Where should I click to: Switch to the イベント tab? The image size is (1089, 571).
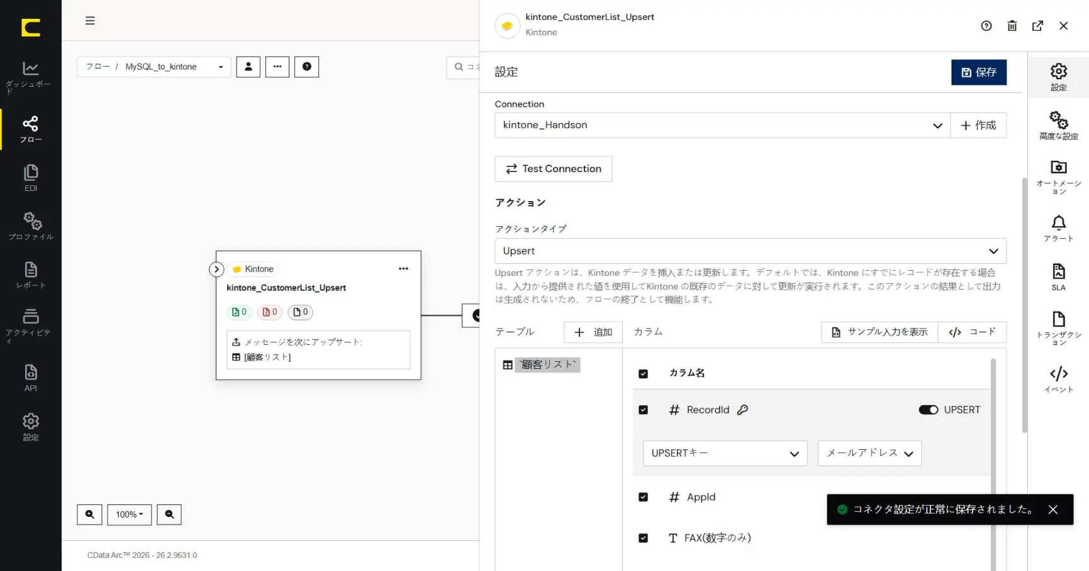[1059, 379]
